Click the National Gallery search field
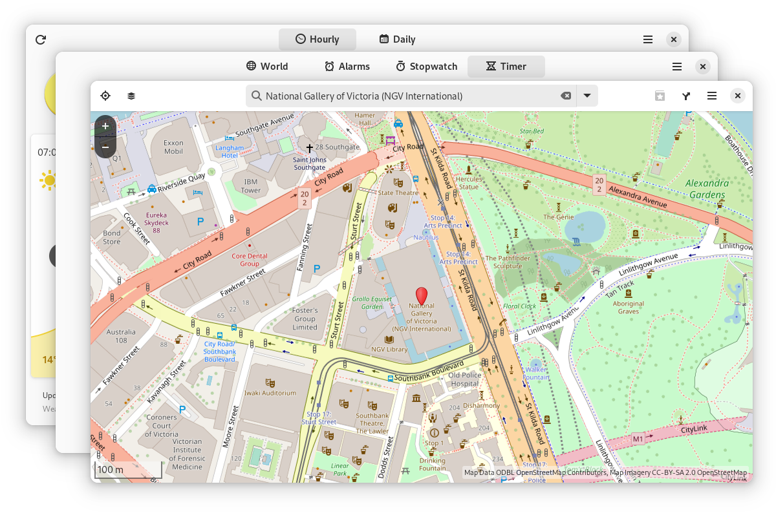 pyautogui.click(x=407, y=96)
